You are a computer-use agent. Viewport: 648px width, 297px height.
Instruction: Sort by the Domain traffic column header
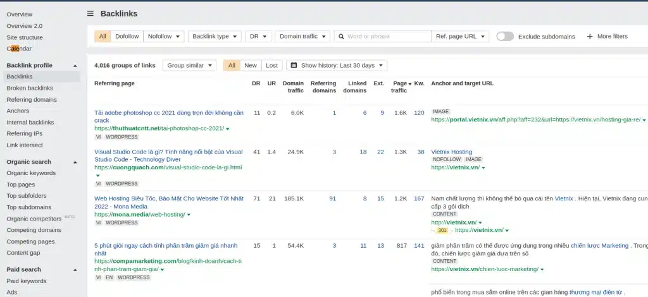tap(293, 87)
